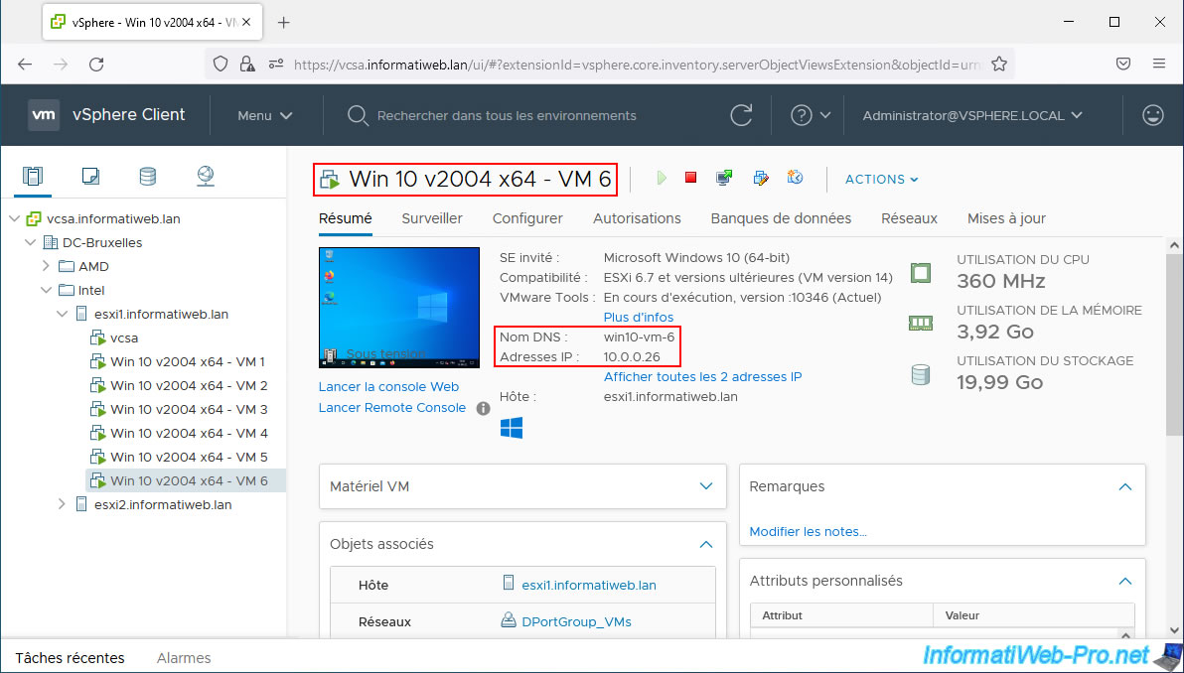Switch to Banques de données tab

(x=781, y=218)
